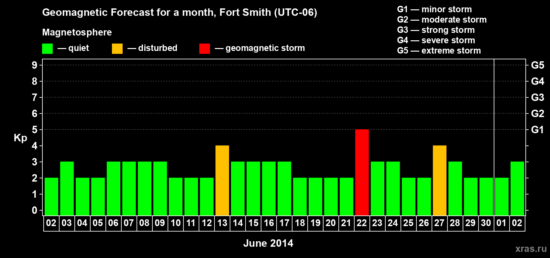Select the green bar for June 03

click(67, 188)
